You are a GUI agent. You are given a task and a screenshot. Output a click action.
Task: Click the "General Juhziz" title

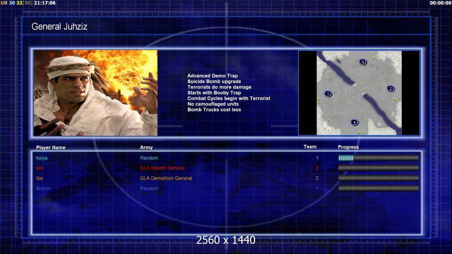point(59,27)
